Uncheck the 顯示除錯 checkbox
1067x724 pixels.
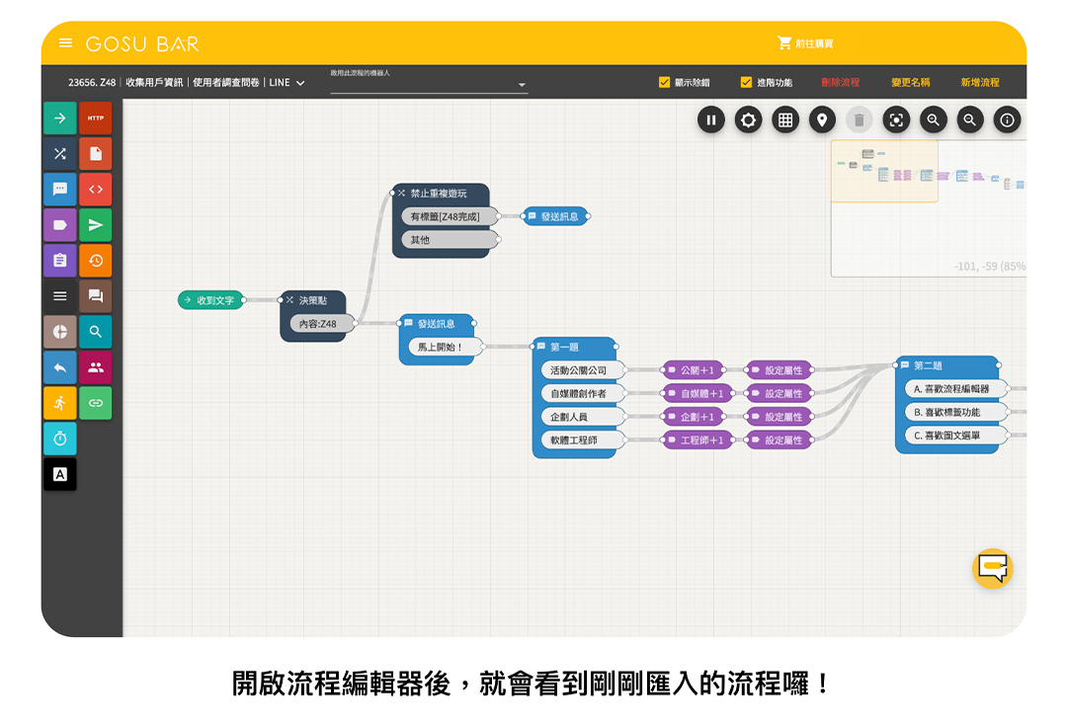click(664, 82)
